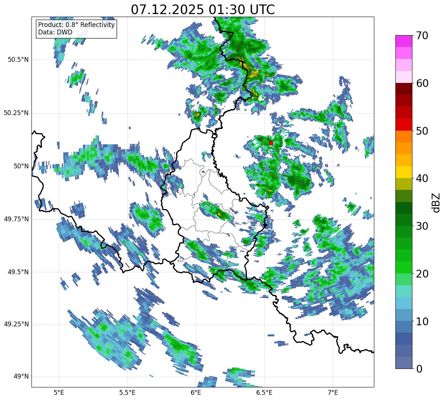The image size is (445, 400).
Task: Click the plot title 07.12.2025 01:30 UTC
Action: pos(203,9)
